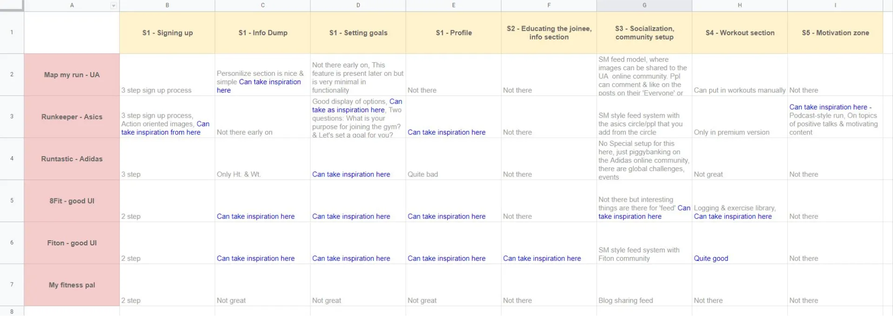Click the 'S4 - Workout section' header cell
This screenshot has height=316, width=893.
[739, 33]
